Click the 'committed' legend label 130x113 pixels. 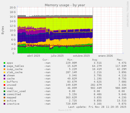[x=14, y=94]
